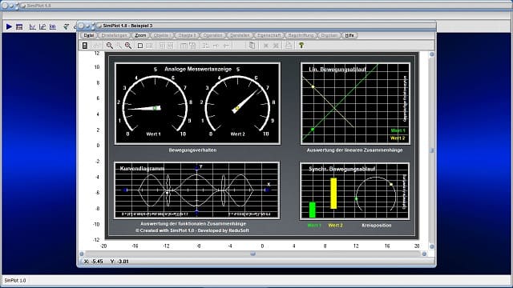Grab the vertical scrollbar thumb of the plot
Image resolution: width=513 pixels, height=288 pixels.
(x=431, y=150)
